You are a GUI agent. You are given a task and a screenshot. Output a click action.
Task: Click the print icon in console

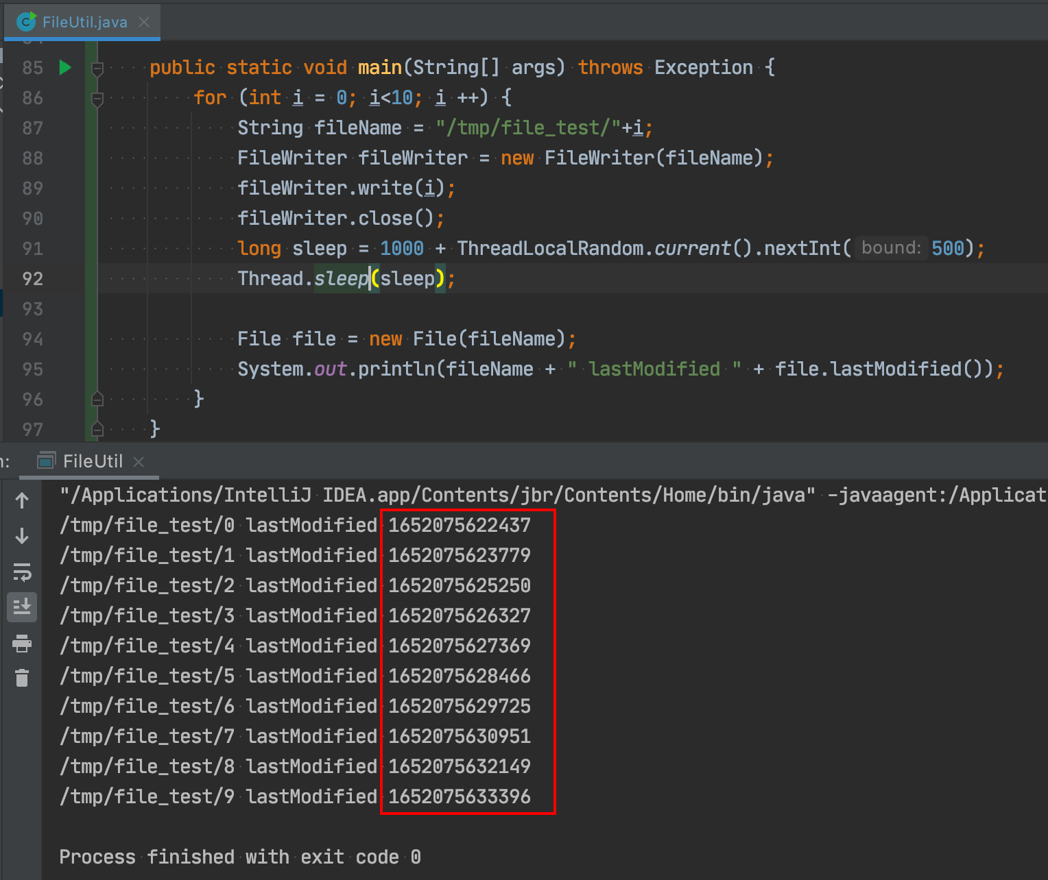coord(22,643)
